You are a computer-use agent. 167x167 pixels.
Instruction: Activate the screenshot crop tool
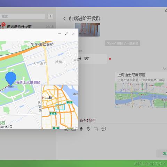[x=96, y=129]
